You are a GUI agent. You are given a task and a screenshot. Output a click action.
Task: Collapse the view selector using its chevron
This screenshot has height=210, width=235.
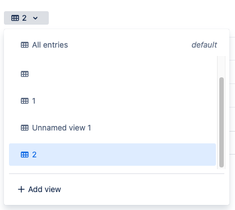pyautogui.click(x=35, y=18)
